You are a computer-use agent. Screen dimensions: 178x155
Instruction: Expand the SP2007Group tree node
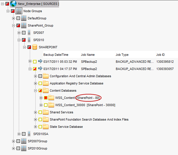(x=14, y=141)
